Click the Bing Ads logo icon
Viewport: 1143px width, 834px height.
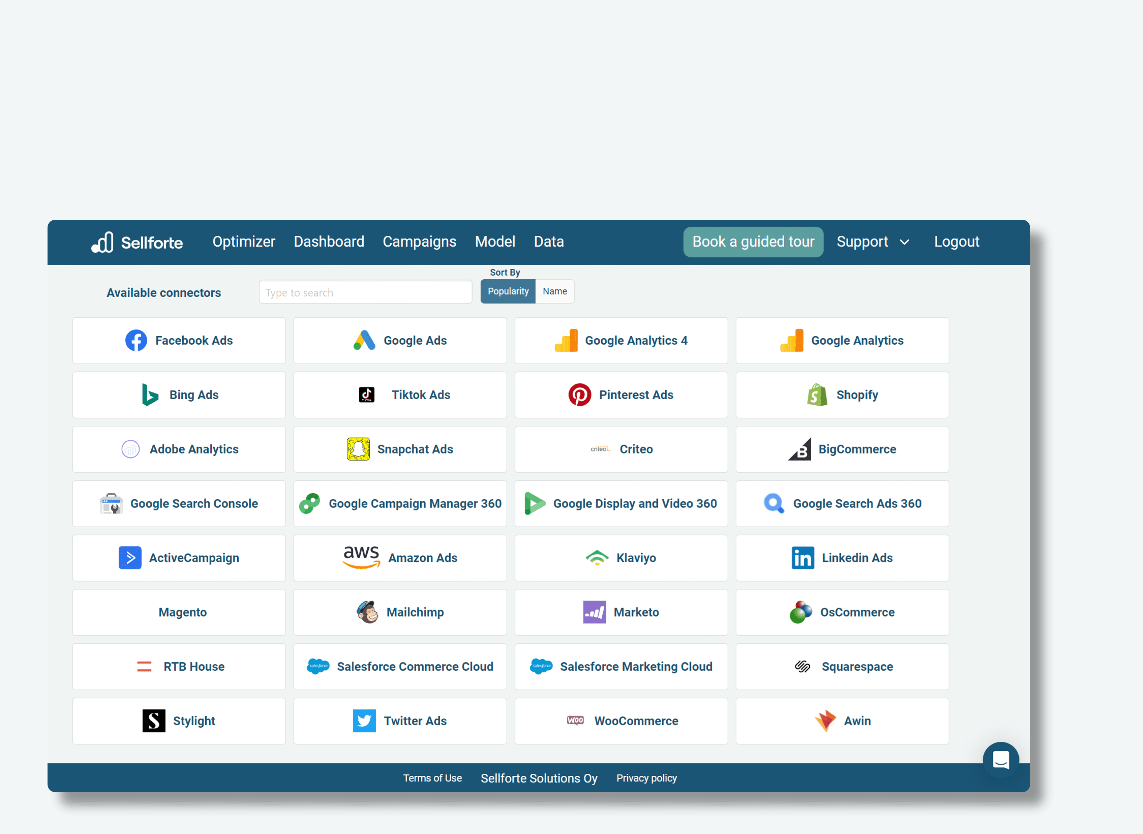tap(150, 395)
